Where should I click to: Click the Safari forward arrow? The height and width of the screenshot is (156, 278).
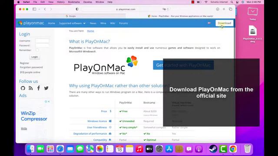click(51, 9)
